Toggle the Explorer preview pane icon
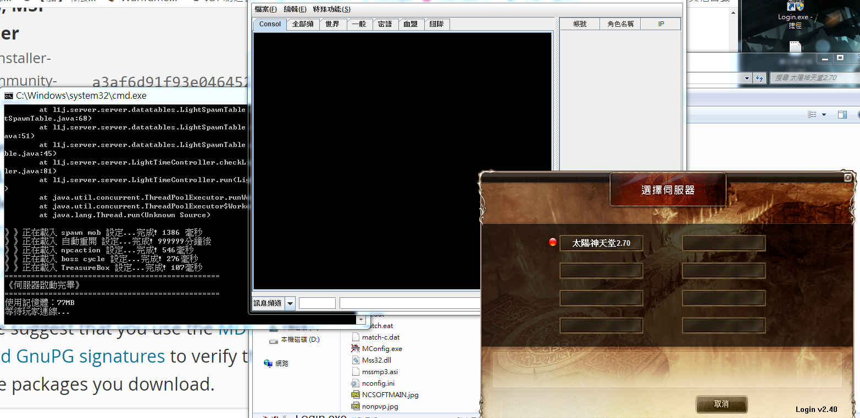Viewport: 860px width, 418px height. pos(842,115)
